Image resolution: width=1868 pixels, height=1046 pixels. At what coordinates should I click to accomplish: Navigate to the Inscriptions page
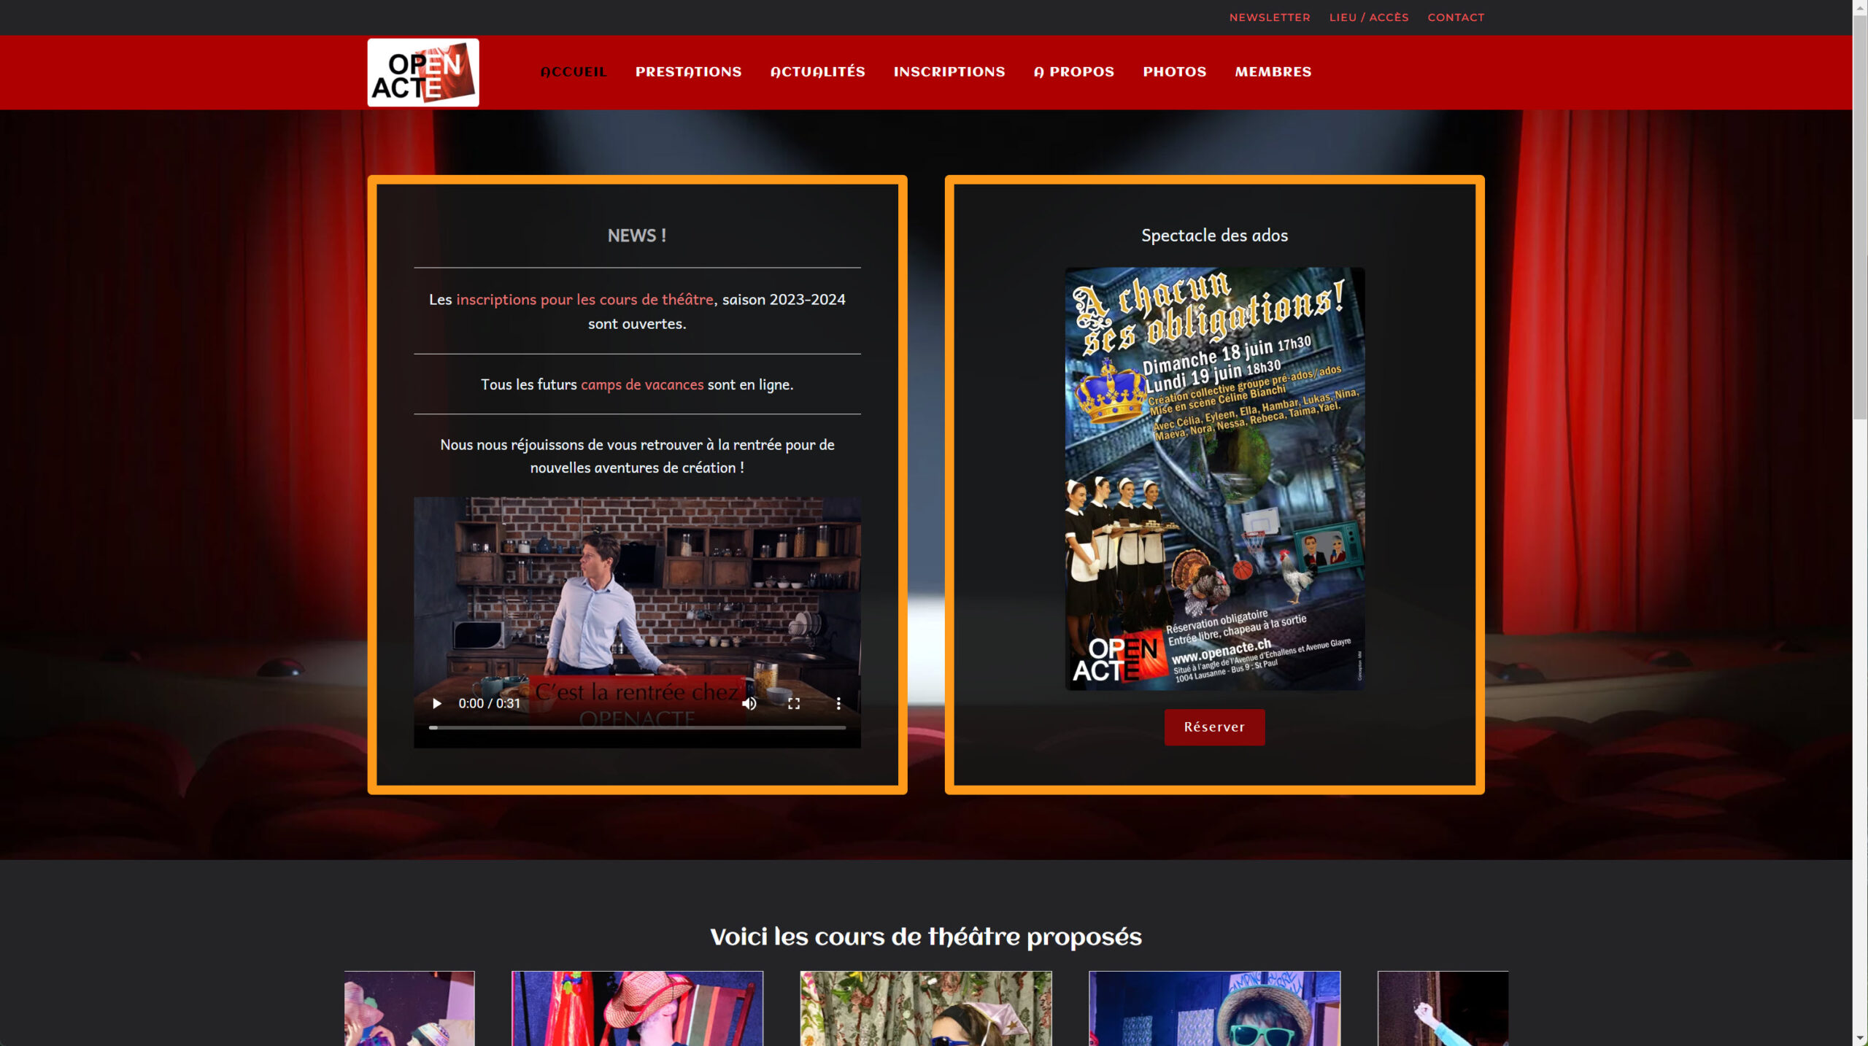tap(949, 71)
